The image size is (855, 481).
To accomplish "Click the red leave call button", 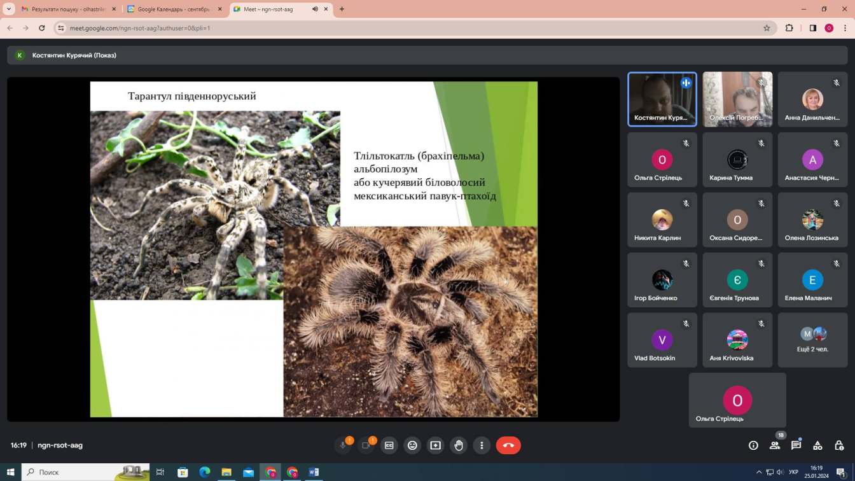I will [x=508, y=445].
